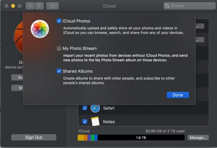Uncheck the Shared Albums option
217x148 pixels.
[59, 71]
